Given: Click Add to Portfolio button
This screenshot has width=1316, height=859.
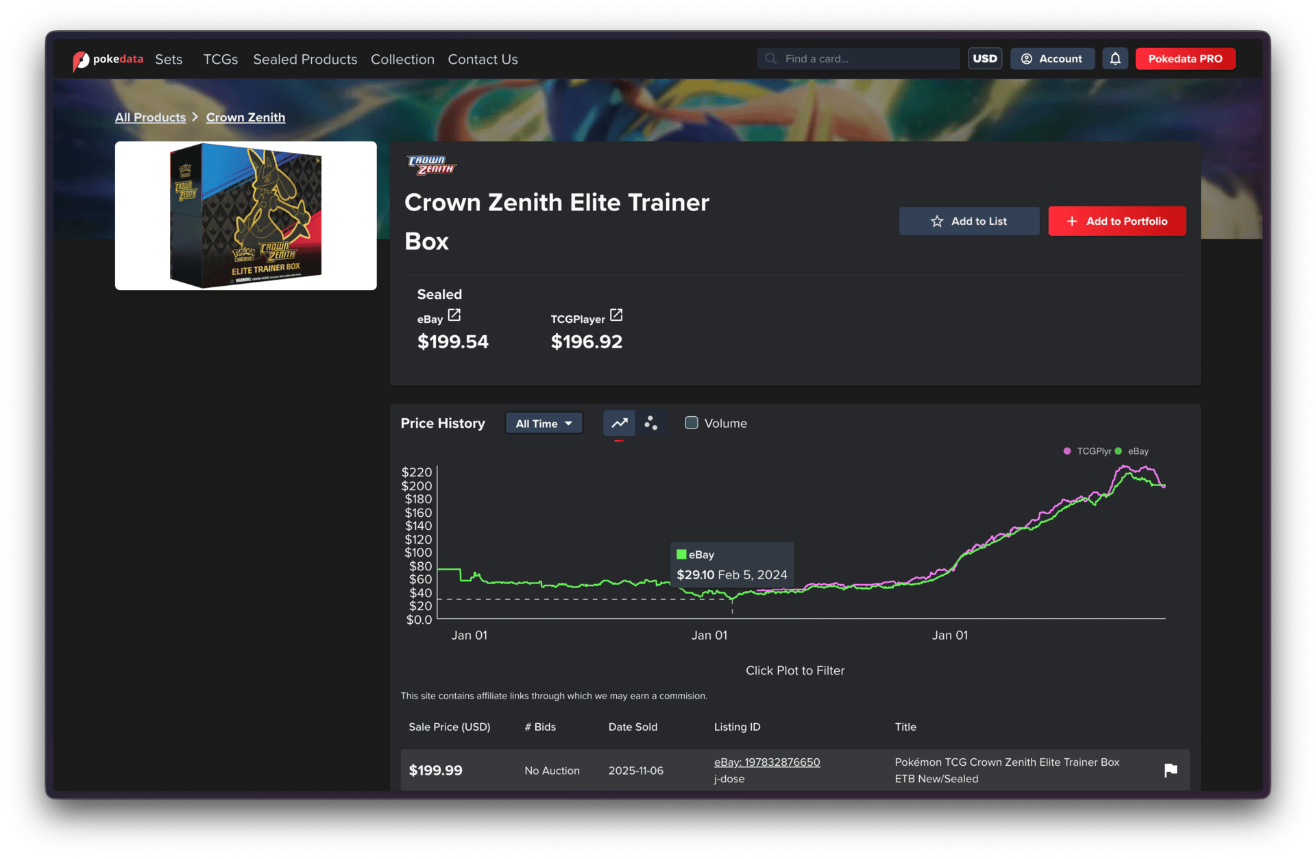Looking at the screenshot, I should (1117, 221).
